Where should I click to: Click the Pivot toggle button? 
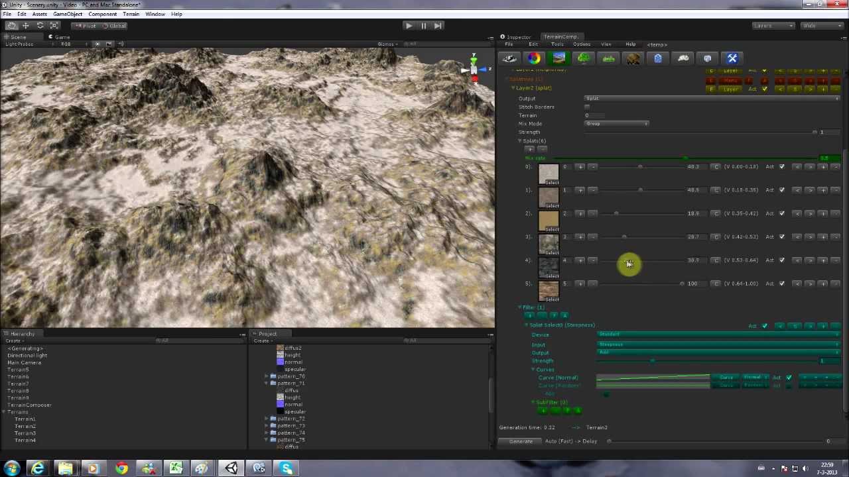pyautogui.click(x=85, y=26)
